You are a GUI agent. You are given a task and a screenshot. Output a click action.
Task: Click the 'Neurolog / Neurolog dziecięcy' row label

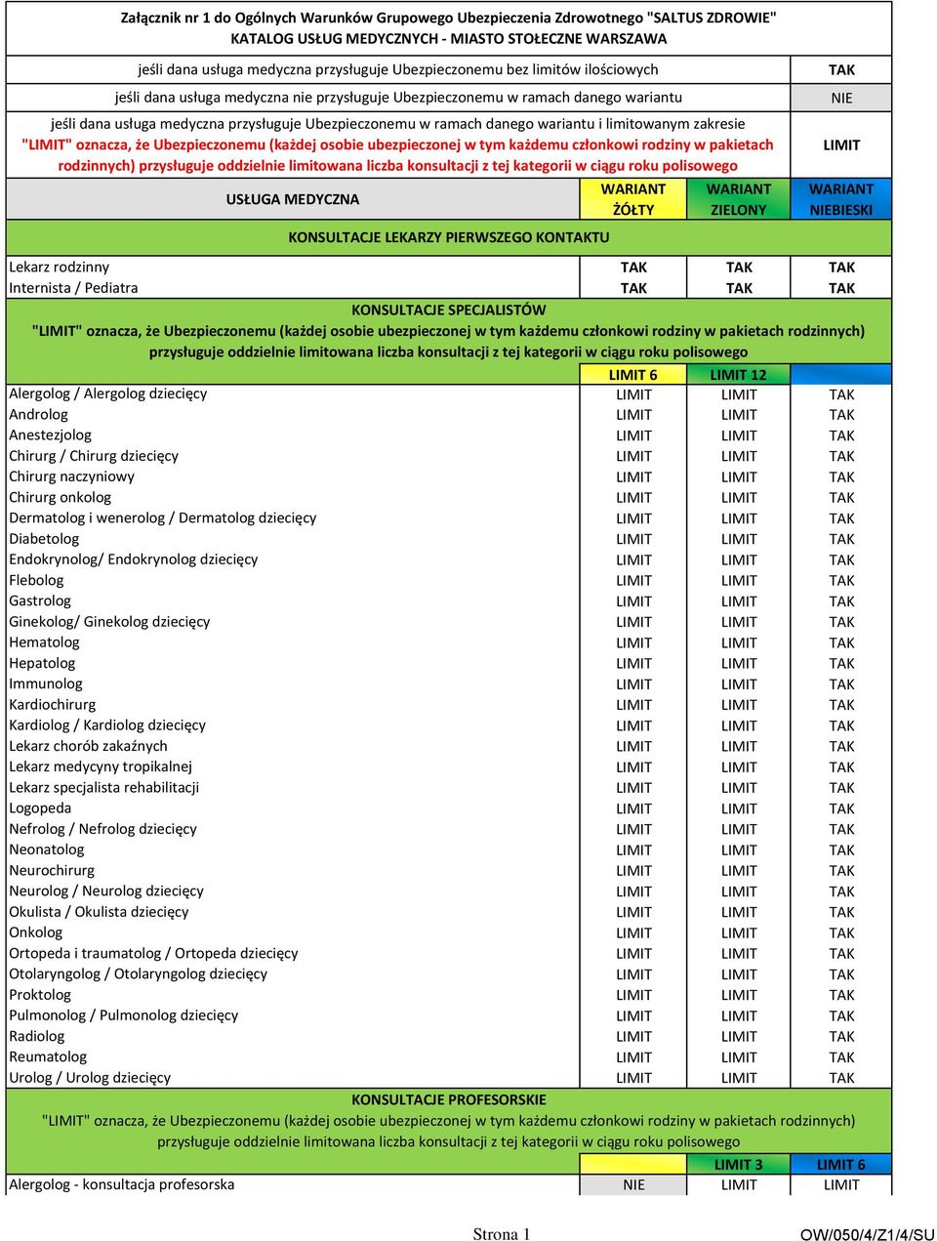(106, 891)
